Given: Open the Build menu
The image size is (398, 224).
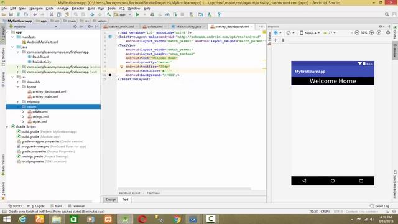Looking at the screenshot, I should pyautogui.click(x=91, y=8).
